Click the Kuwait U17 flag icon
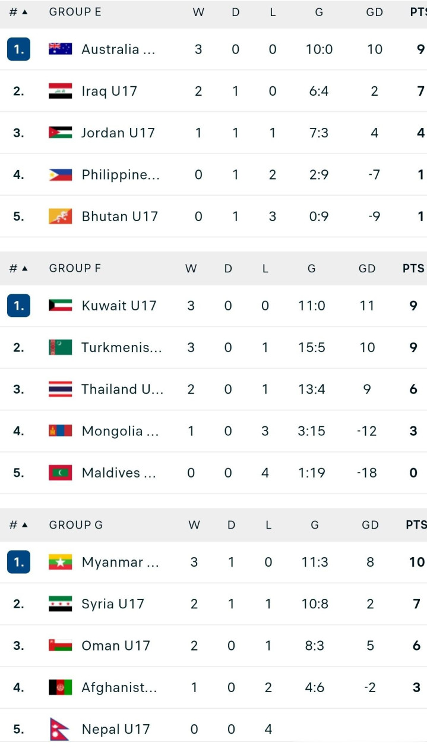The image size is (427, 751). point(60,306)
